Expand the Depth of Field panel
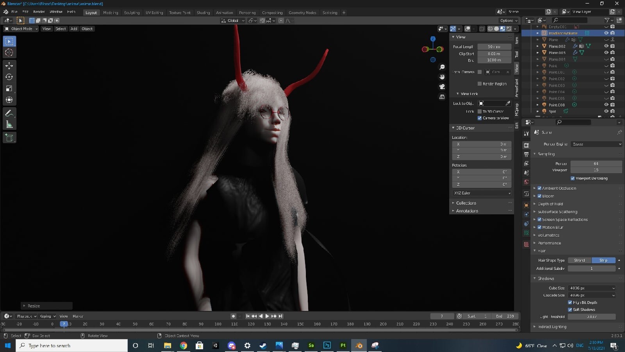 (x=550, y=204)
